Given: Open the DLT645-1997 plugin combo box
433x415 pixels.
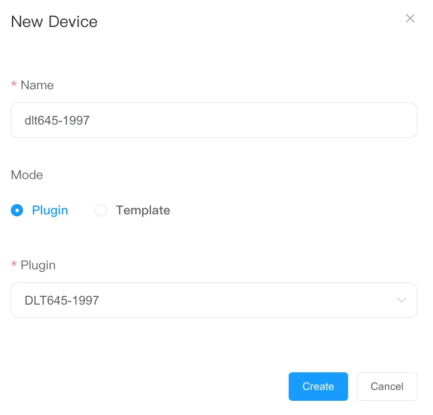Looking at the screenshot, I should click(214, 300).
